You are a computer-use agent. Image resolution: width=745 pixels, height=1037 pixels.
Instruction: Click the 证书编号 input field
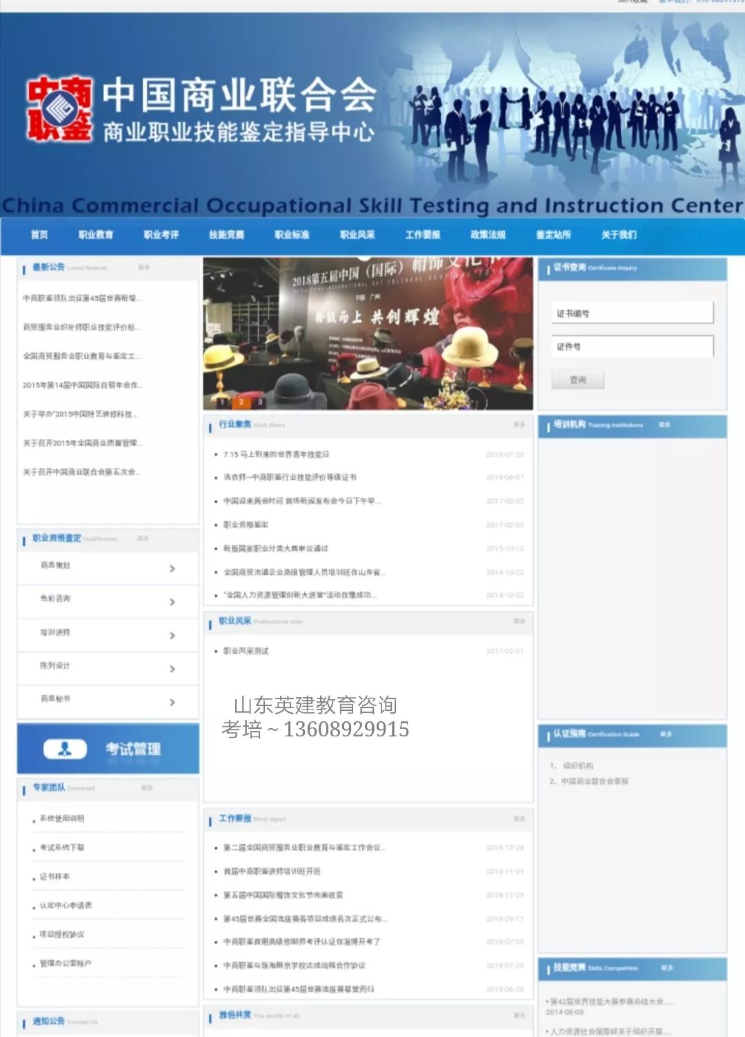(x=631, y=312)
